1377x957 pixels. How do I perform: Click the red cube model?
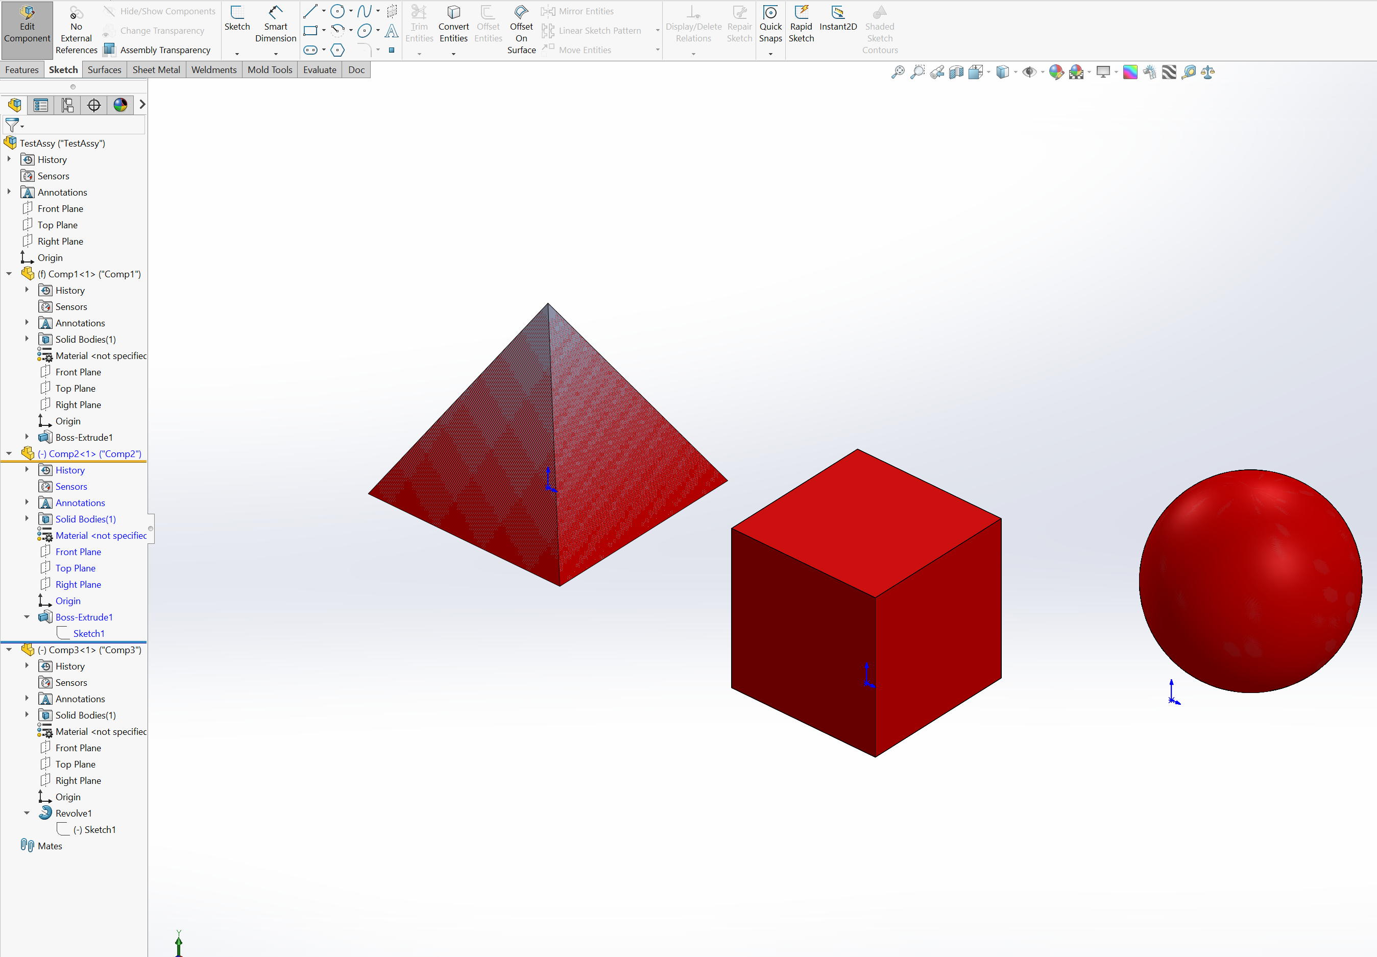(865, 603)
